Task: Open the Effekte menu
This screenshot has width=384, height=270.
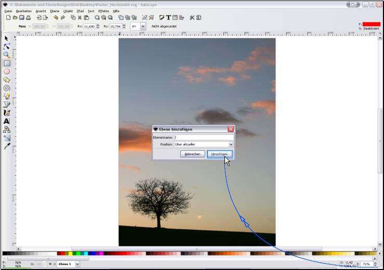Action: (104, 10)
